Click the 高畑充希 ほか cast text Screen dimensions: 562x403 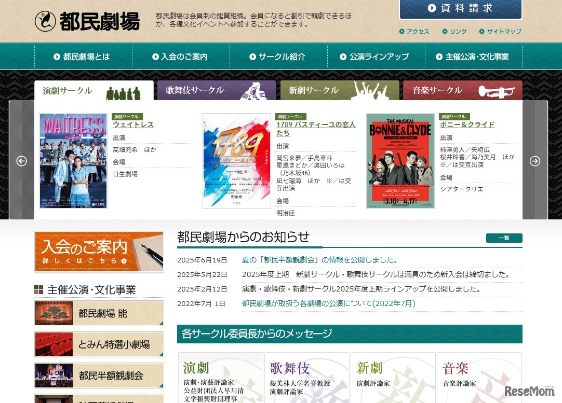click(x=135, y=149)
